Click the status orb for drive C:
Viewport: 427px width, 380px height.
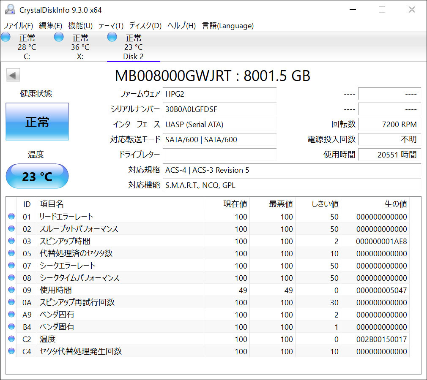pyautogui.click(x=5, y=37)
